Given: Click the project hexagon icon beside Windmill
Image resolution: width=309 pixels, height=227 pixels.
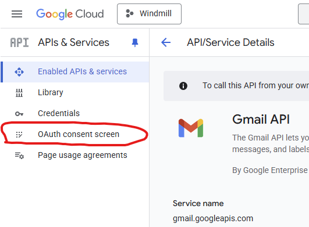Looking at the screenshot, I should 129,13.
